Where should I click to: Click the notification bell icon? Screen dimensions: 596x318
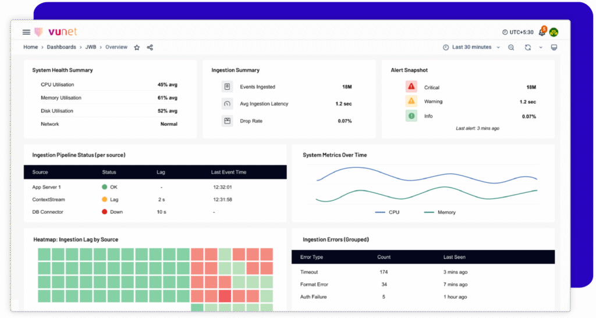(x=541, y=32)
